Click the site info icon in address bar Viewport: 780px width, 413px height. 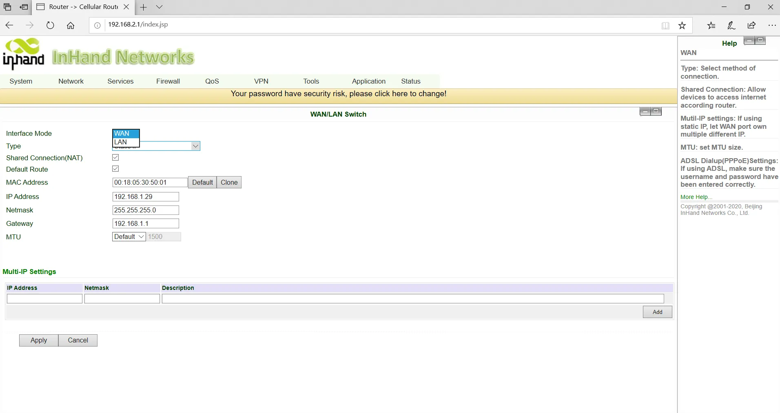(97, 25)
